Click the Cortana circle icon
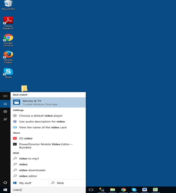 click(x=5, y=183)
